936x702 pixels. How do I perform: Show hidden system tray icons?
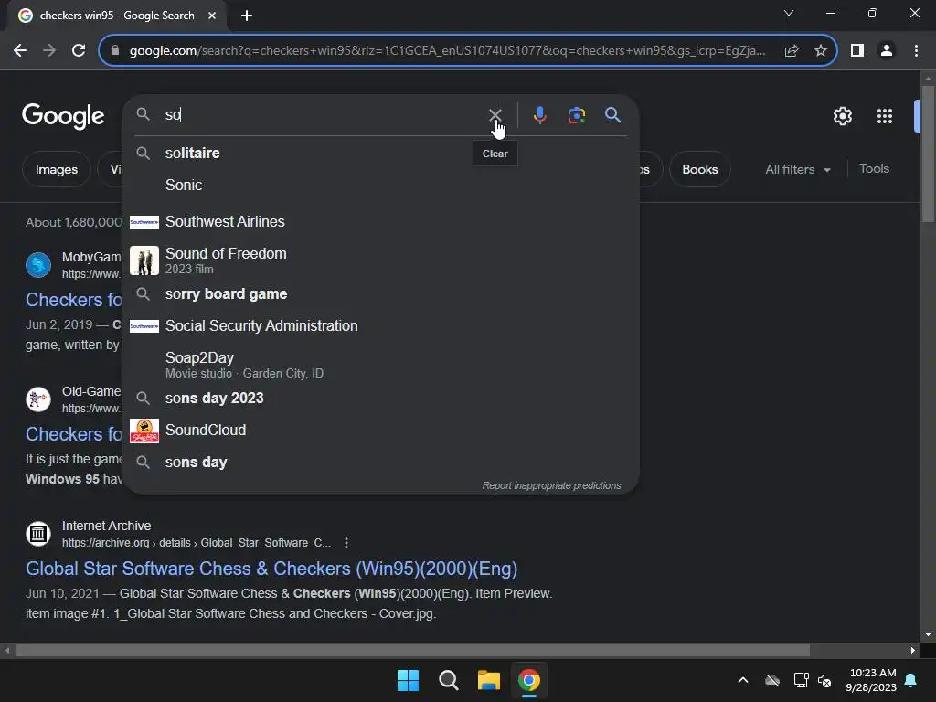pos(742,680)
